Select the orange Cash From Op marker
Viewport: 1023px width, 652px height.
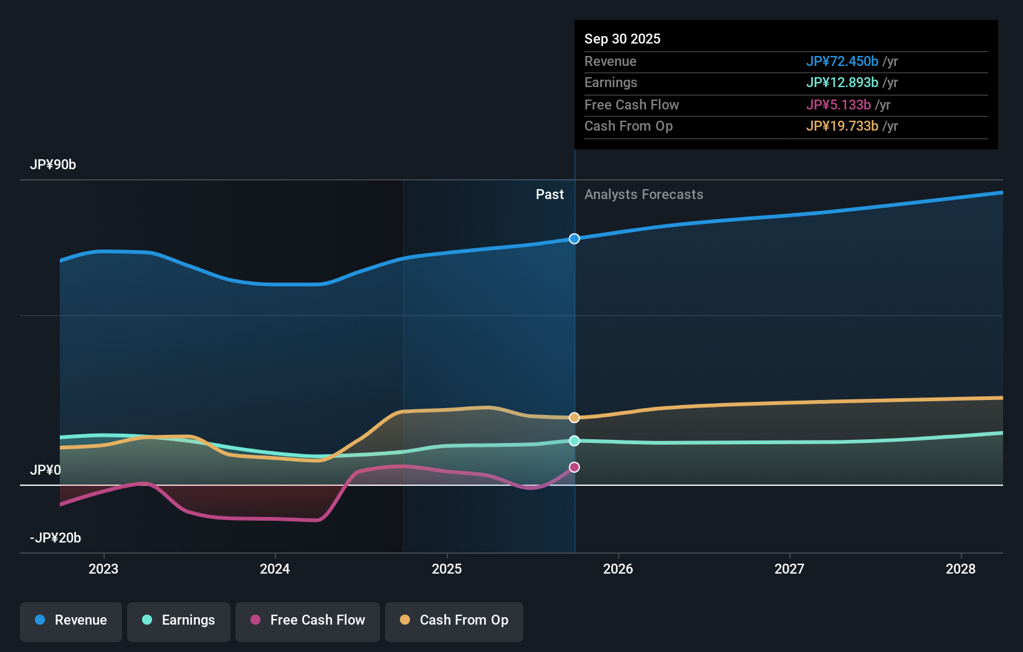(574, 417)
